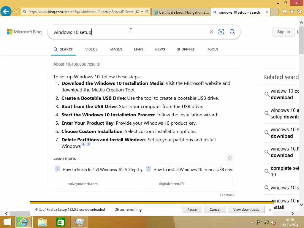Open the address bar dropdown arrow

142,12
